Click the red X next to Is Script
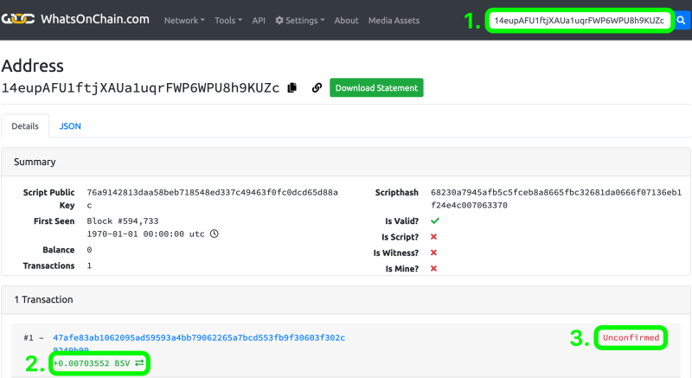 434,237
